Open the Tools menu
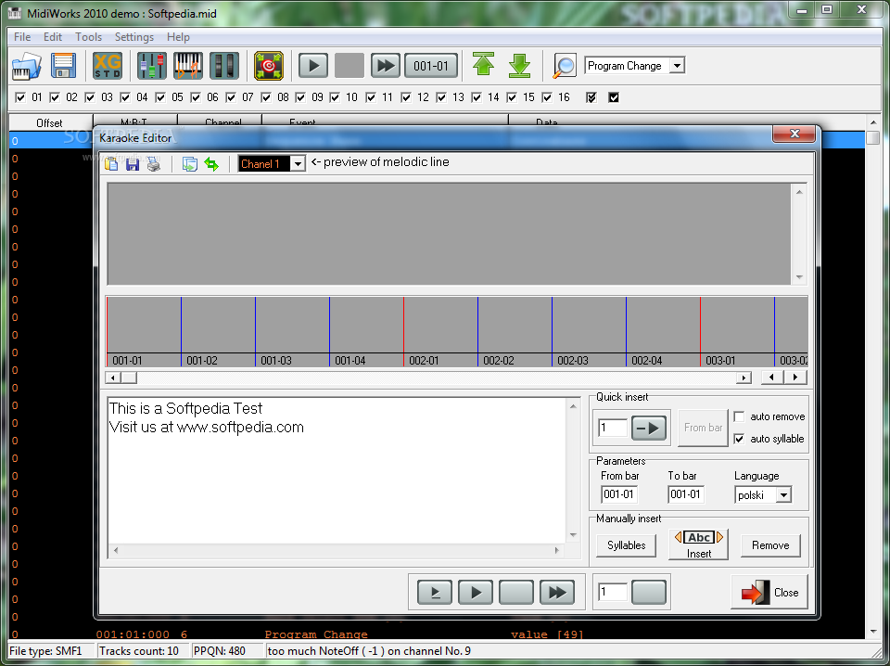This screenshot has height=666, width=890. 89,37
